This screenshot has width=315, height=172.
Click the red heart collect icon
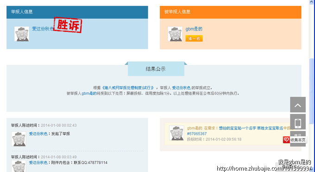point(286,140)
